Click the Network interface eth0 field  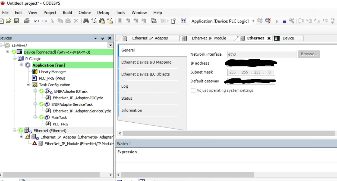coord(262,54)
